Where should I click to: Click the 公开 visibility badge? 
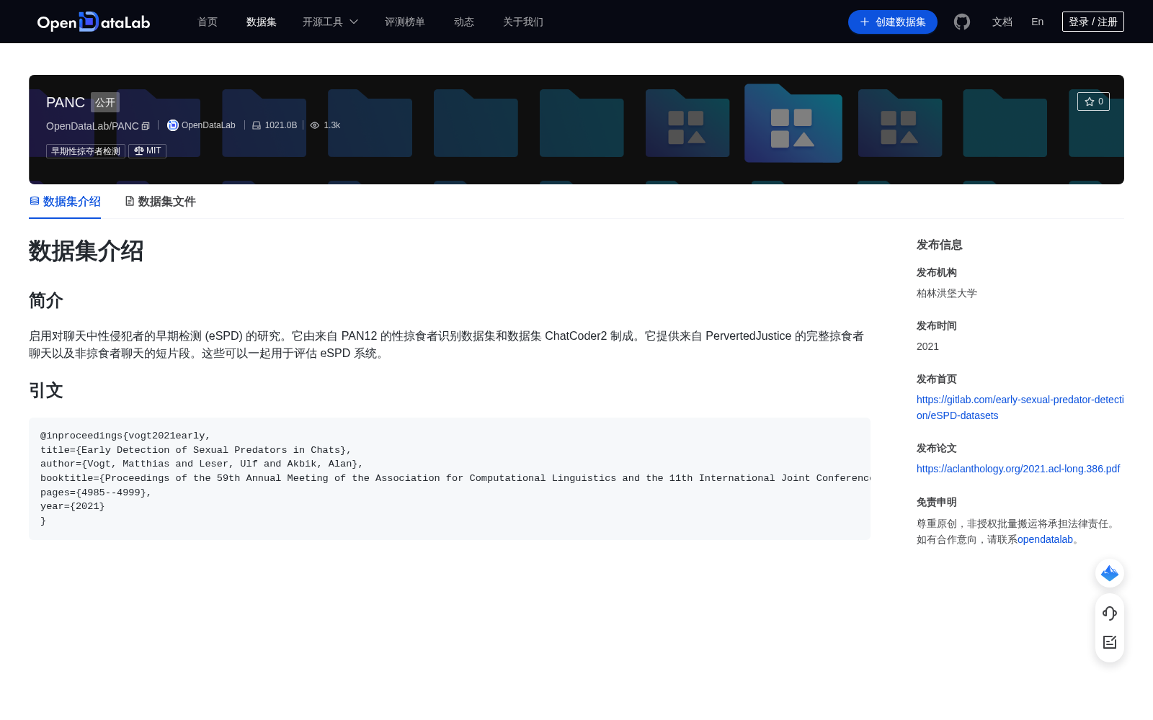105,102
